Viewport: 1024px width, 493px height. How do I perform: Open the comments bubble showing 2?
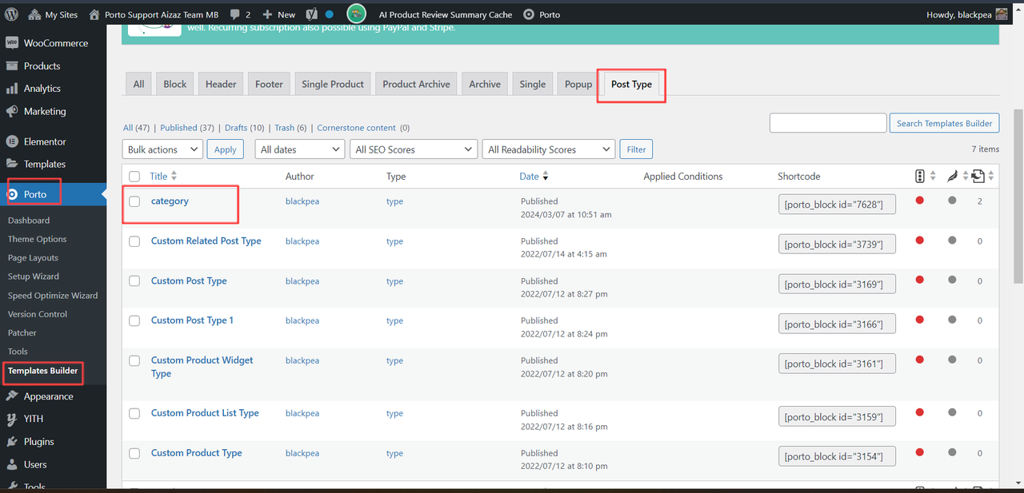tap(241, 14)
